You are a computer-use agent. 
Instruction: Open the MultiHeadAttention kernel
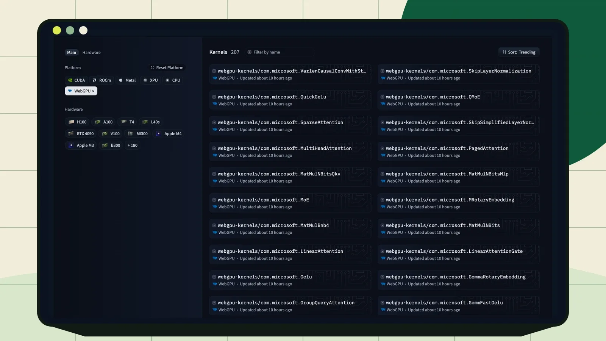point(290,152)
